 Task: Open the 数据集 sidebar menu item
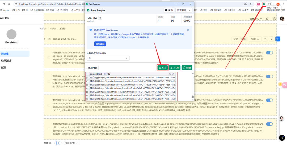pyautogui.click(x=15, y=54)
